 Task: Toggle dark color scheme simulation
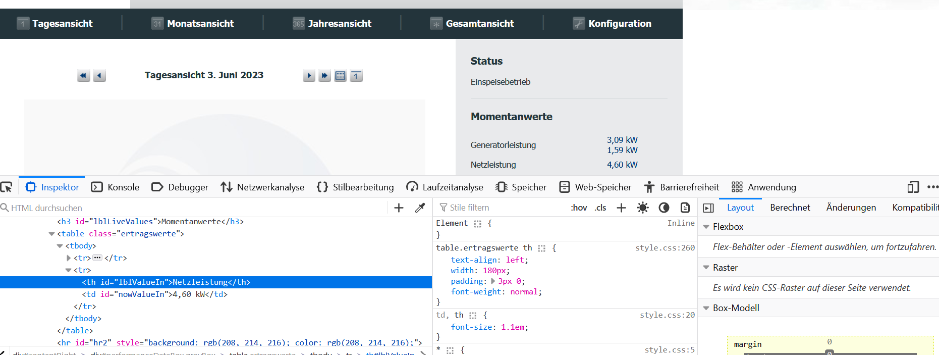pyautogui.click(x=664, y=208)
